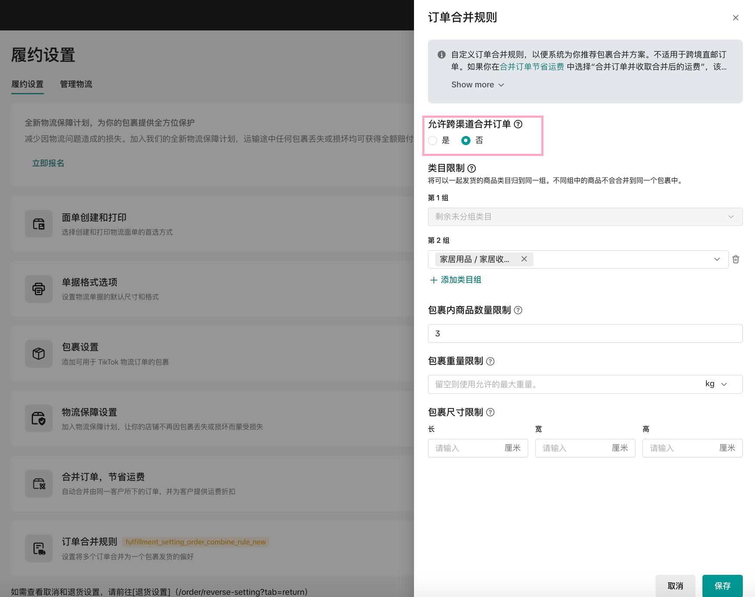Screen dimensions: 755x597
Task: Open help icon beside 包裹尺寸限制
Action: 490,412
